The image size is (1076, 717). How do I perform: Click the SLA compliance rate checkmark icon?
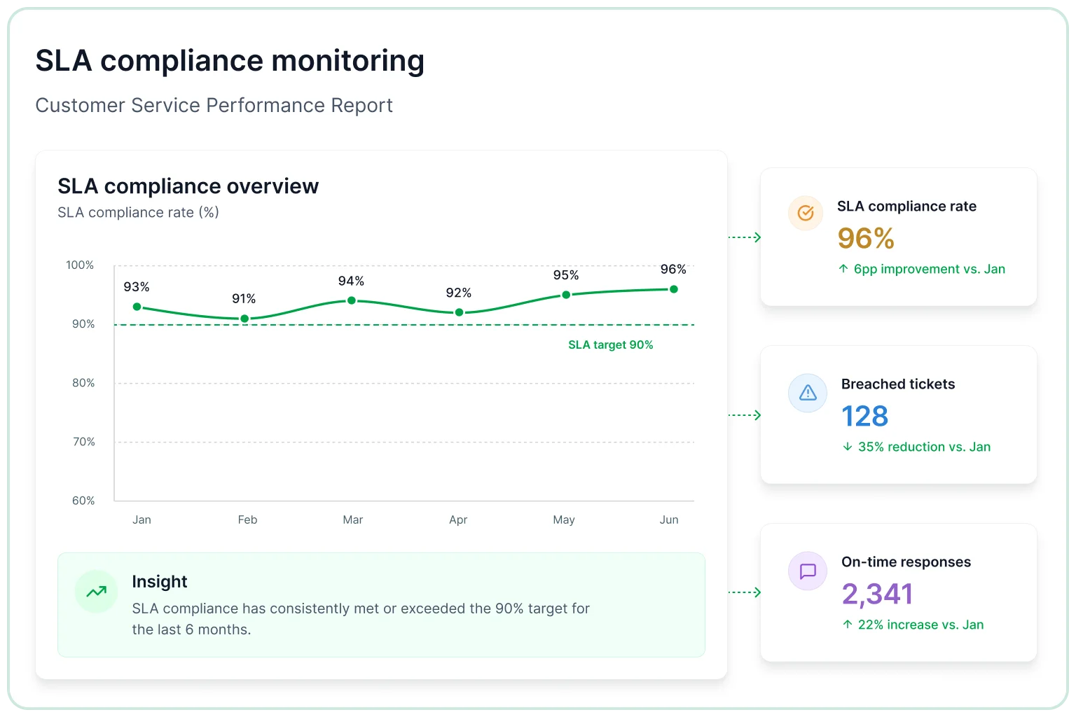click(x=806, y=213)
